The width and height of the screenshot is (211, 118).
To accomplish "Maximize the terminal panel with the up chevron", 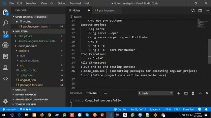I will [200, 93].
